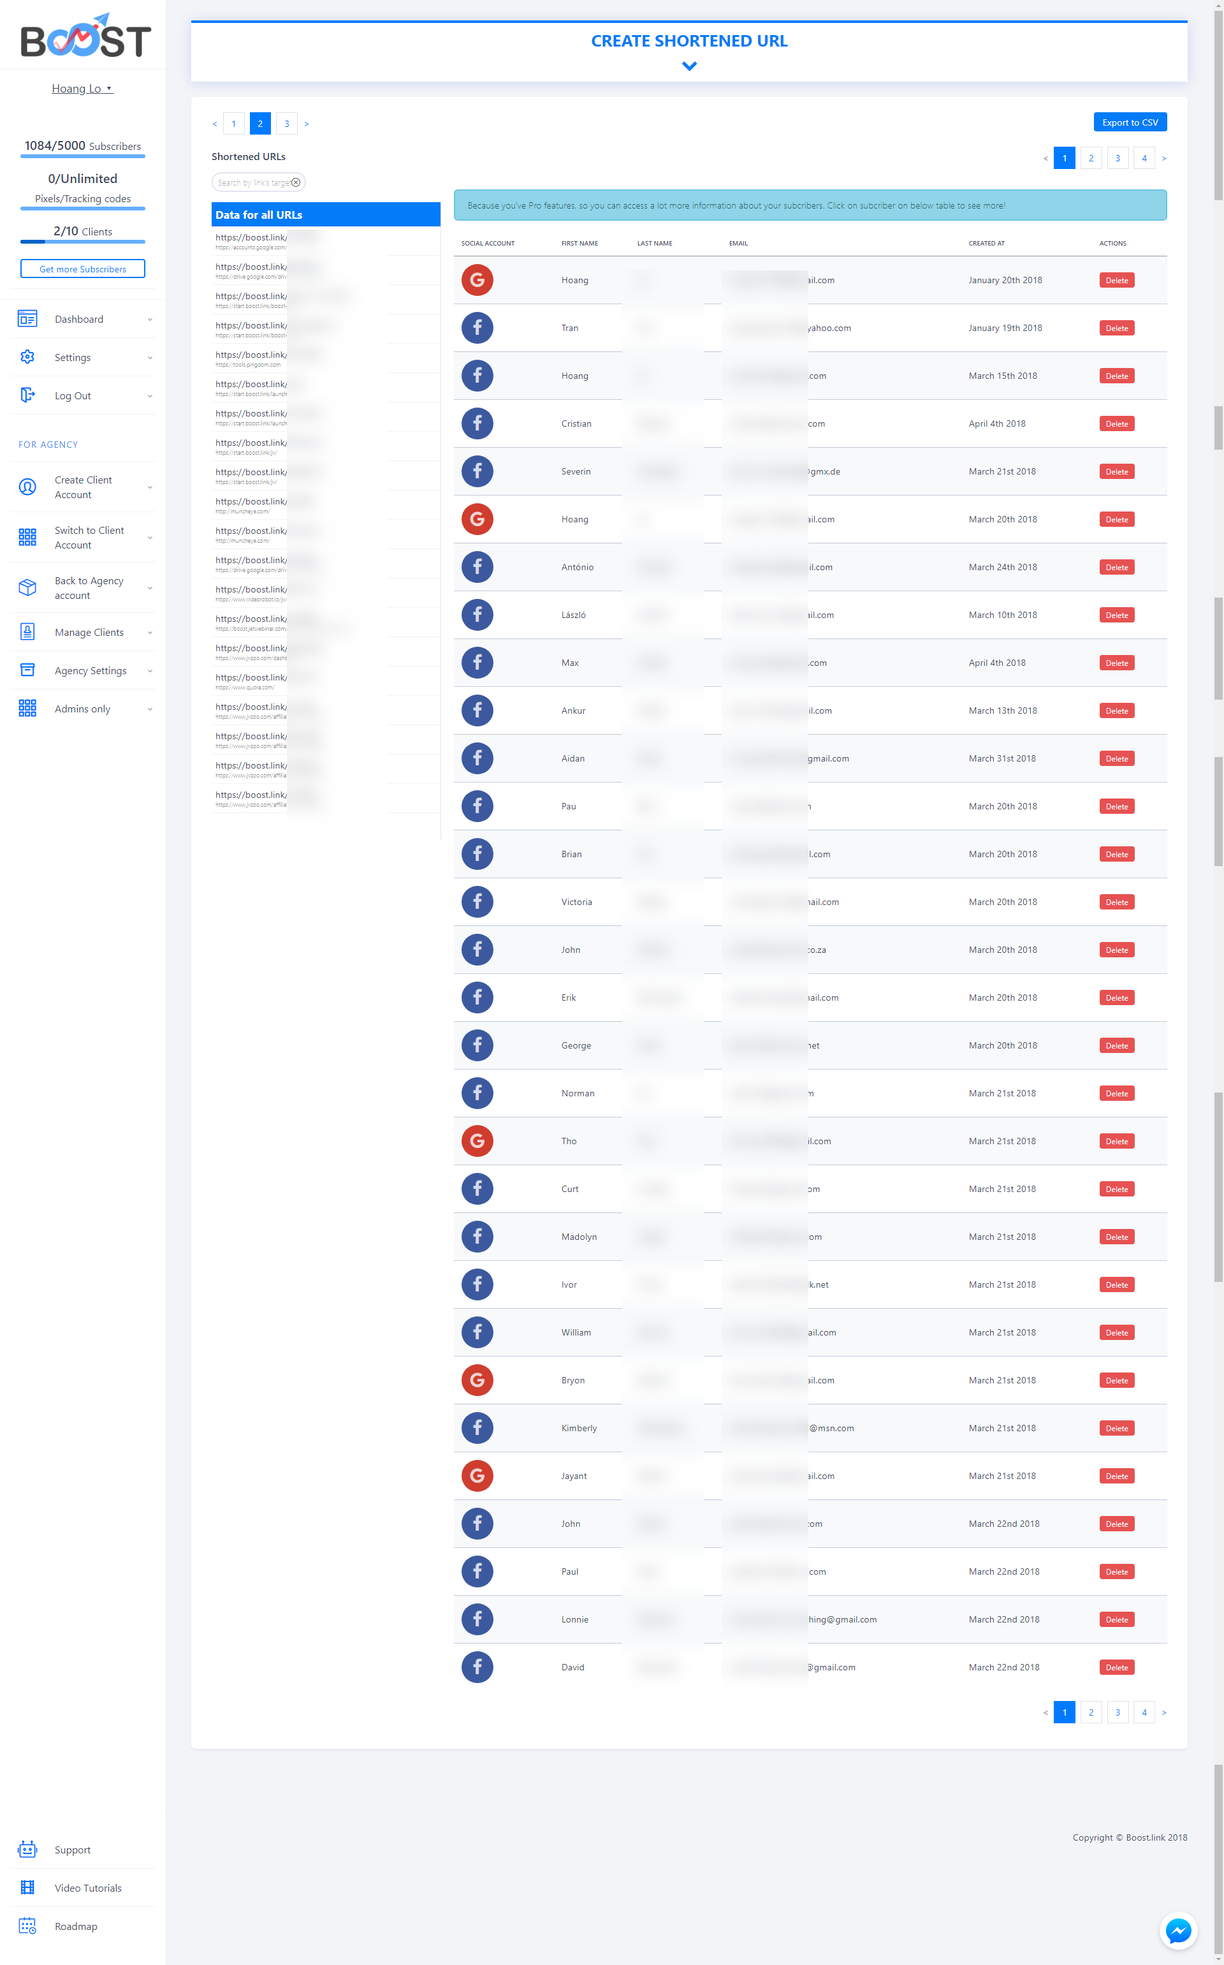
Task: Click the Agency Settings archive icon
Action: (27, 670)
